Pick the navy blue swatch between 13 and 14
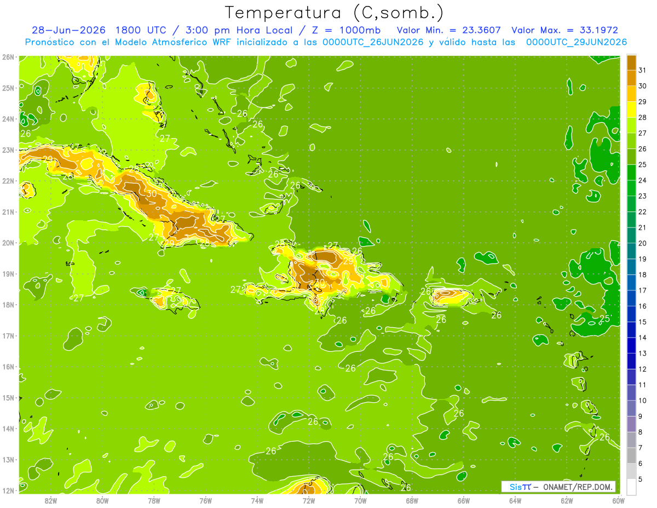 point(631,345)
